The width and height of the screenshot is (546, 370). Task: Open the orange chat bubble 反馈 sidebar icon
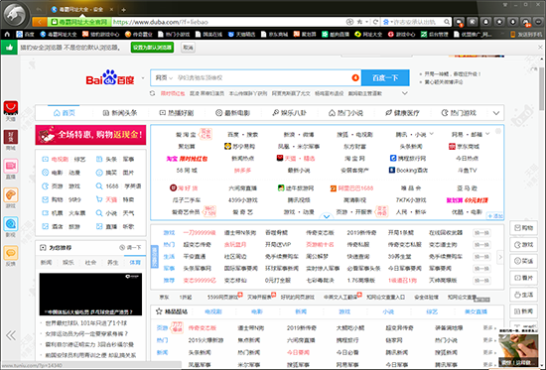(11, 253)
